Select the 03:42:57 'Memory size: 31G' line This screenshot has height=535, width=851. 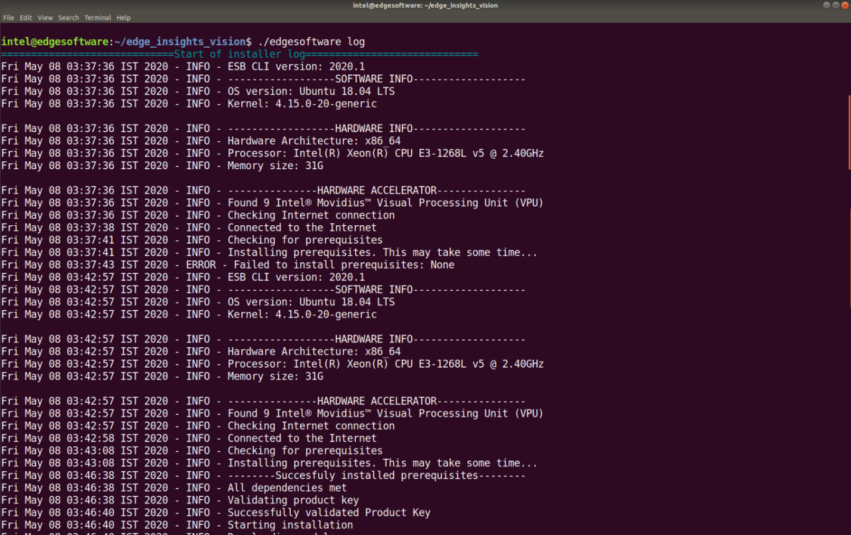(162, 377)
